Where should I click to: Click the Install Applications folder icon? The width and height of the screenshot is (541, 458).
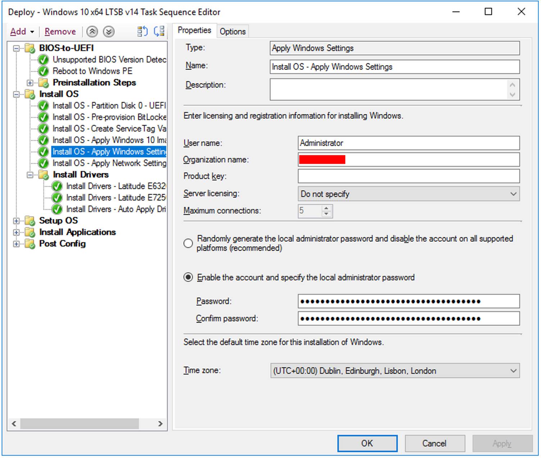[29, 232]
